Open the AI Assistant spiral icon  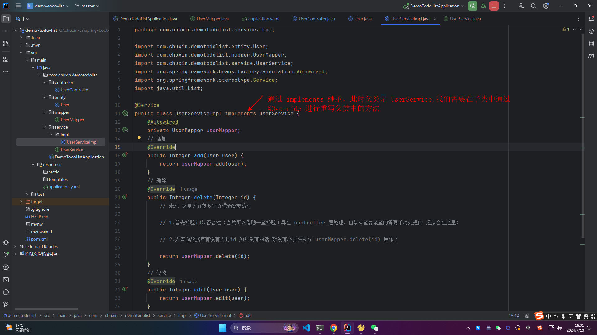tap(591, 31)
